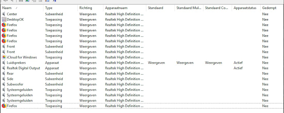Click Apparaat in the Luidsprekers row

pyautogui.click(x=52, y=63)
